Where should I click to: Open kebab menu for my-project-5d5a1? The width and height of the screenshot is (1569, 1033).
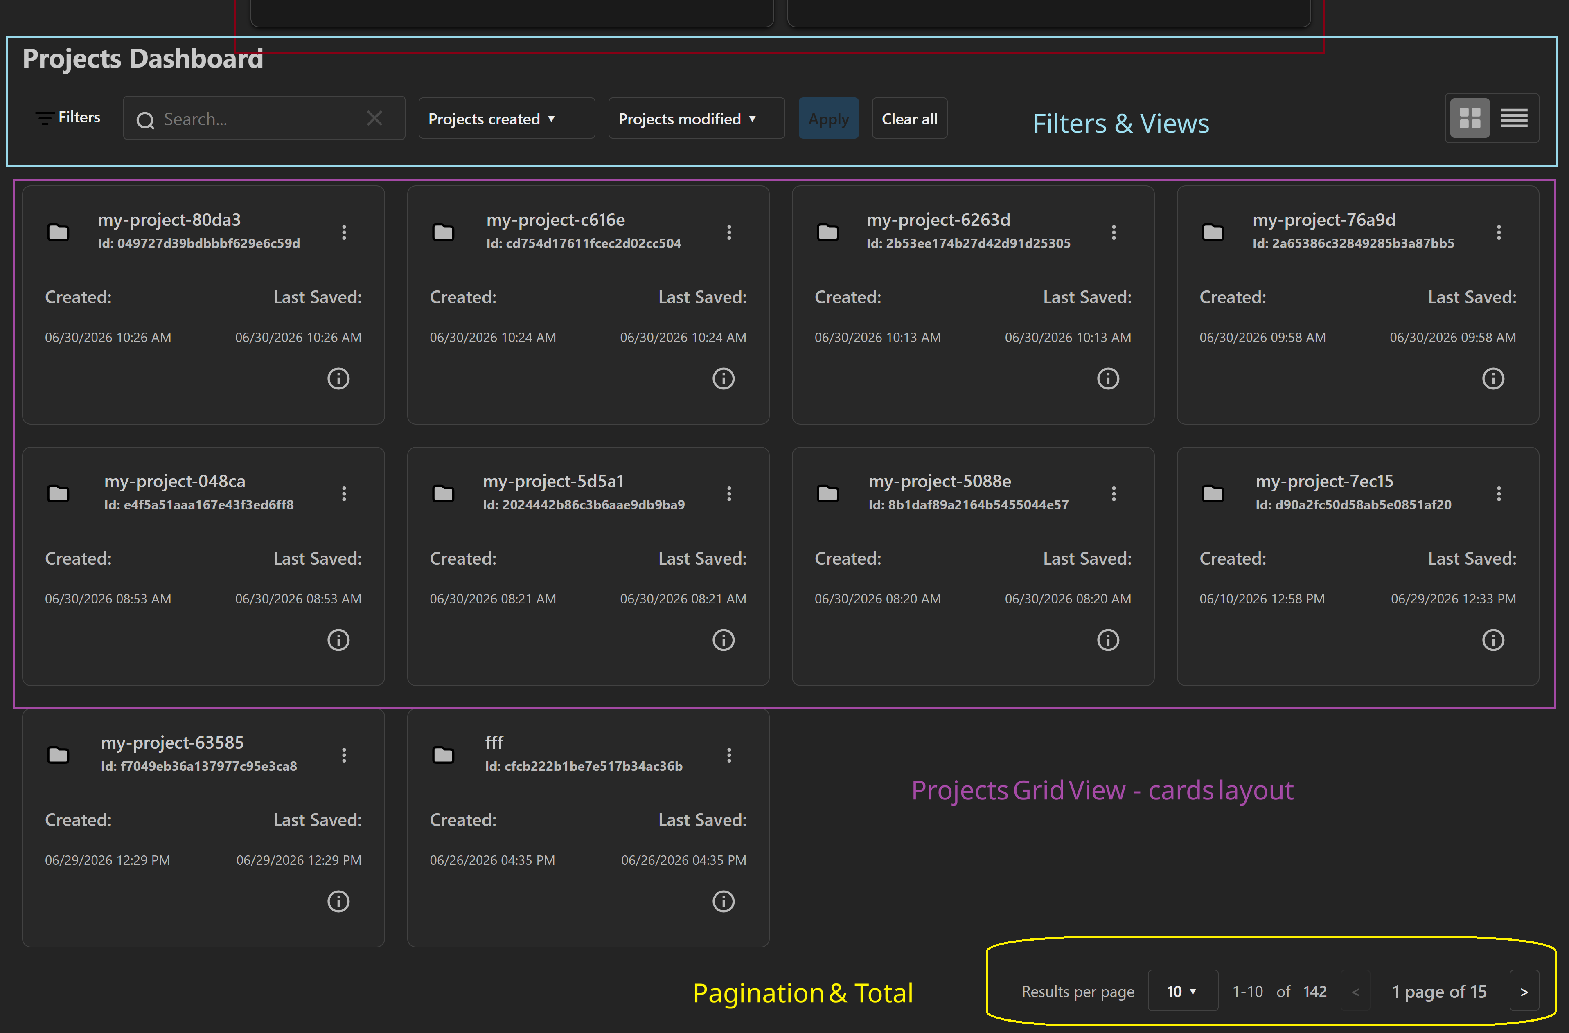pos(729,494)
